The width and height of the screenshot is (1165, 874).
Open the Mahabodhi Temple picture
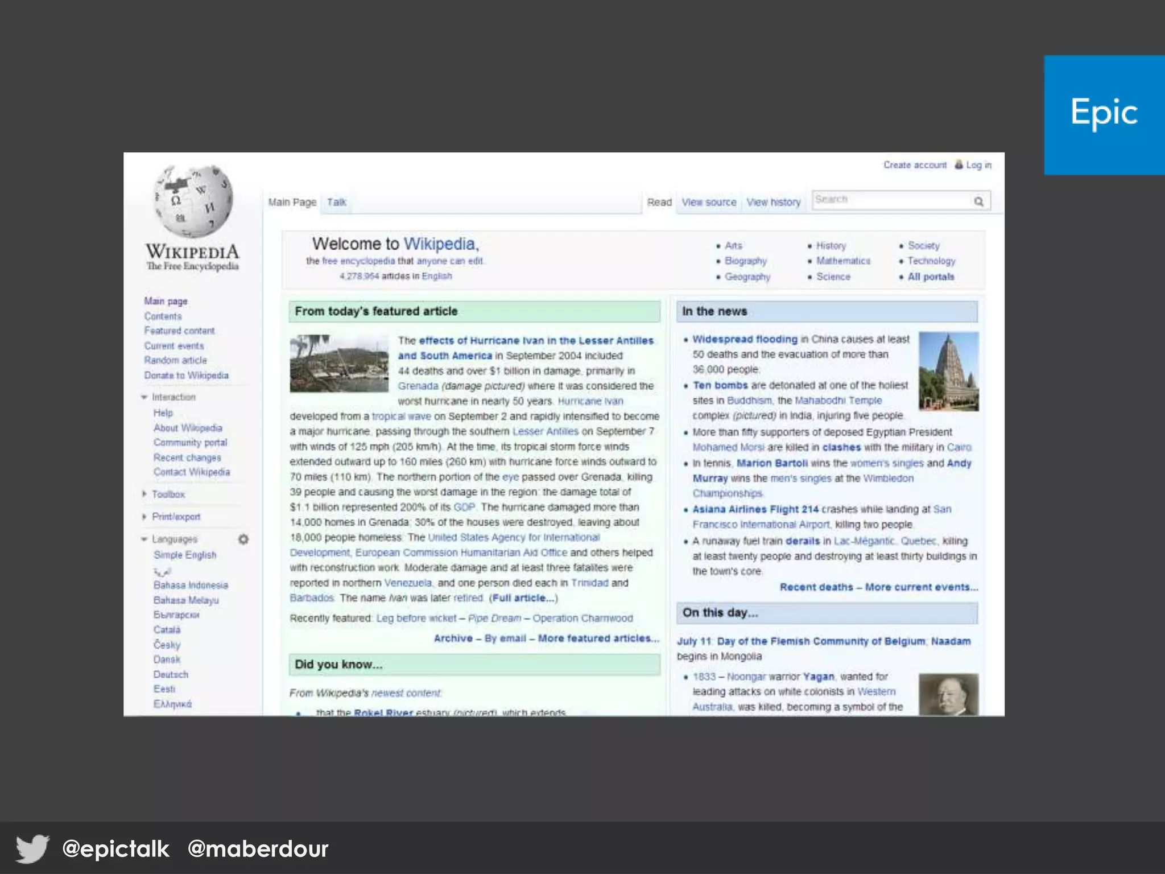coord(948,371)
